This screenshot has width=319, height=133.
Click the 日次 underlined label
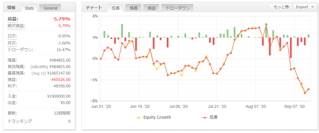pyautogui.click(x=12, y=36)
